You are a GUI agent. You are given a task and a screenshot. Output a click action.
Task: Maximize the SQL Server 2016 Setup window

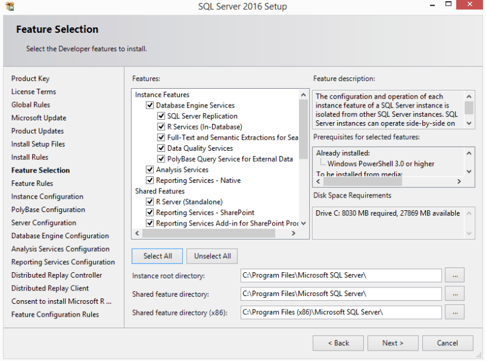click(448, 4)
